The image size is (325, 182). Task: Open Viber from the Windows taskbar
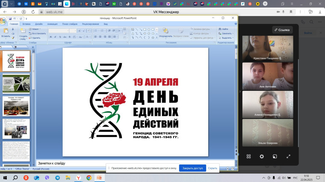(x=47, y=178)
